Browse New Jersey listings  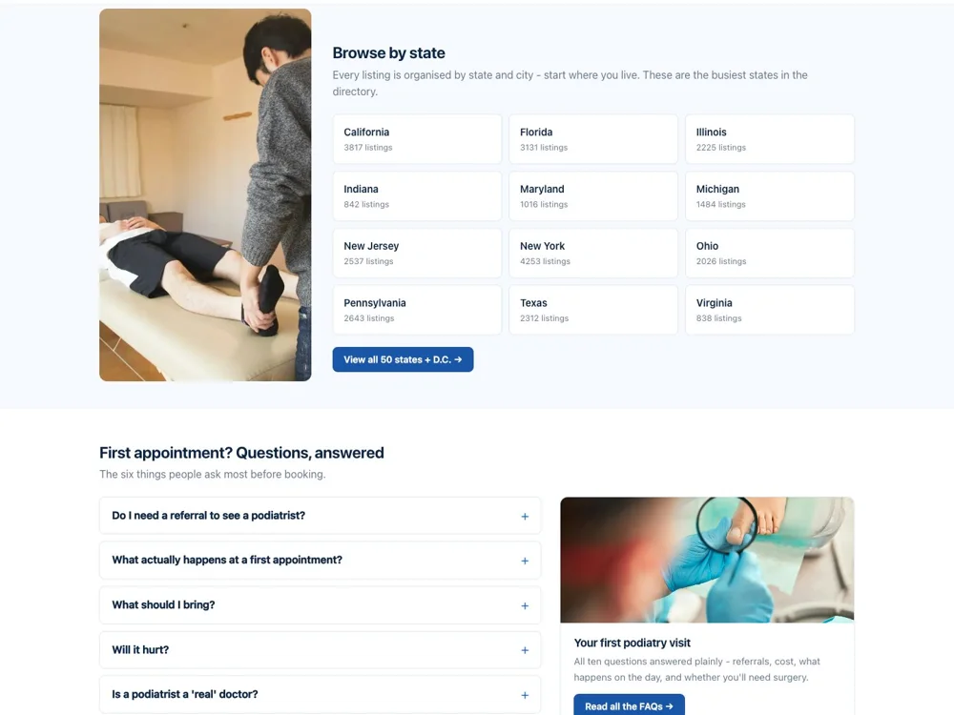click(417, 253)
